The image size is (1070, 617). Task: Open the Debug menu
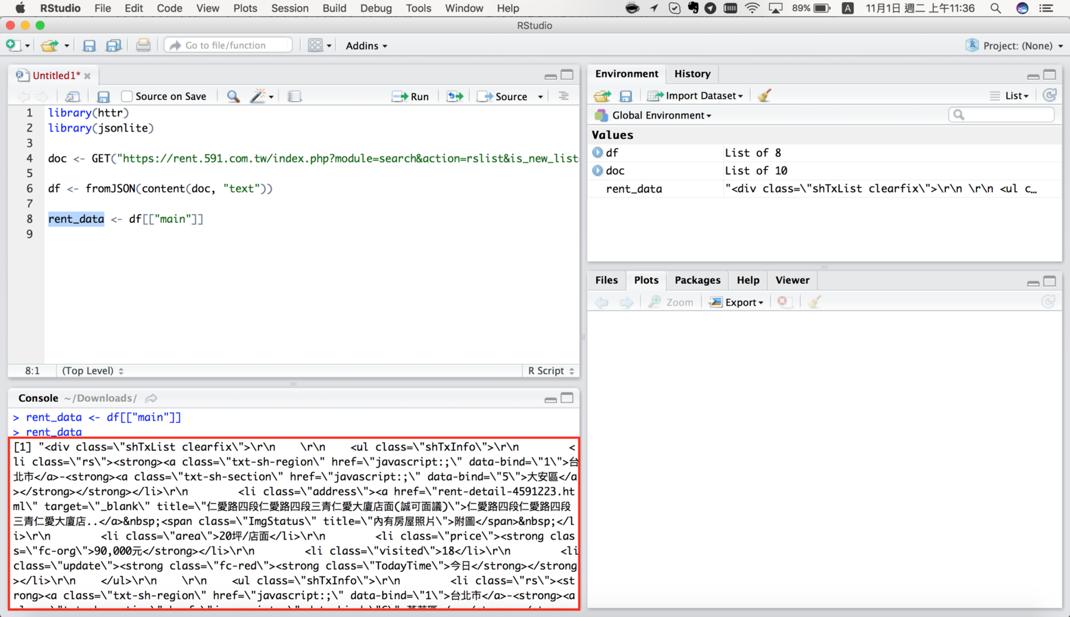coord(376,8)
